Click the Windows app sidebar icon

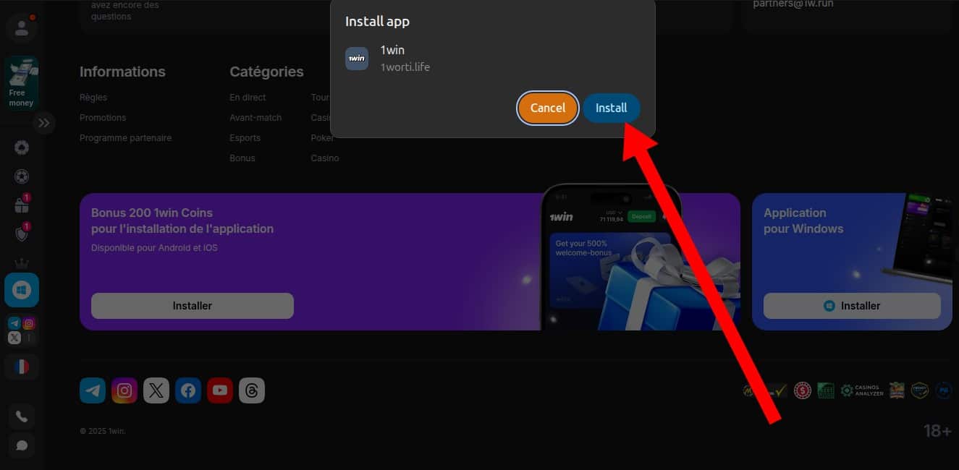pos(22,290)
